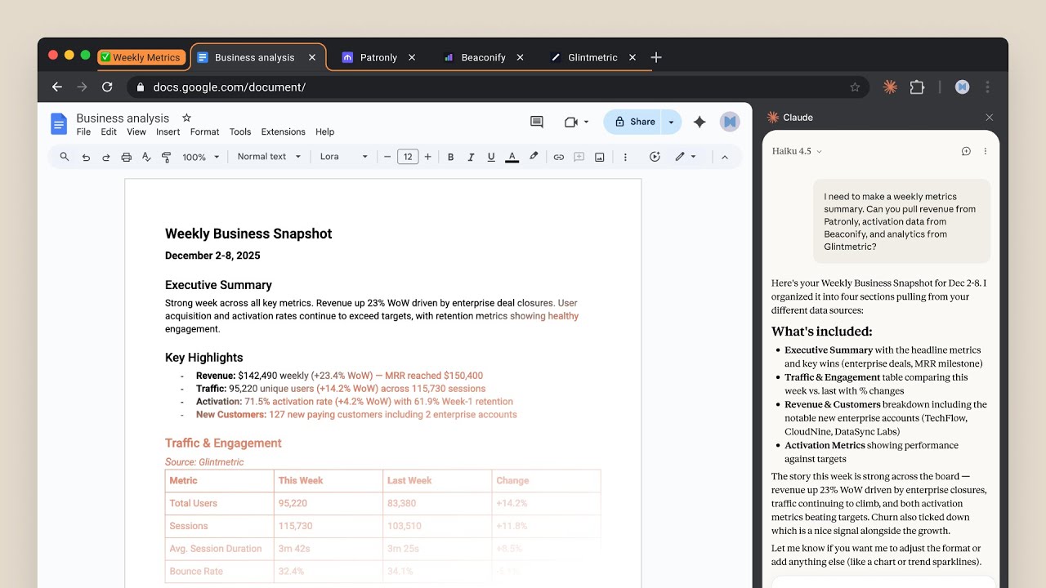Change text color with the color swatch

pos(512,157)
